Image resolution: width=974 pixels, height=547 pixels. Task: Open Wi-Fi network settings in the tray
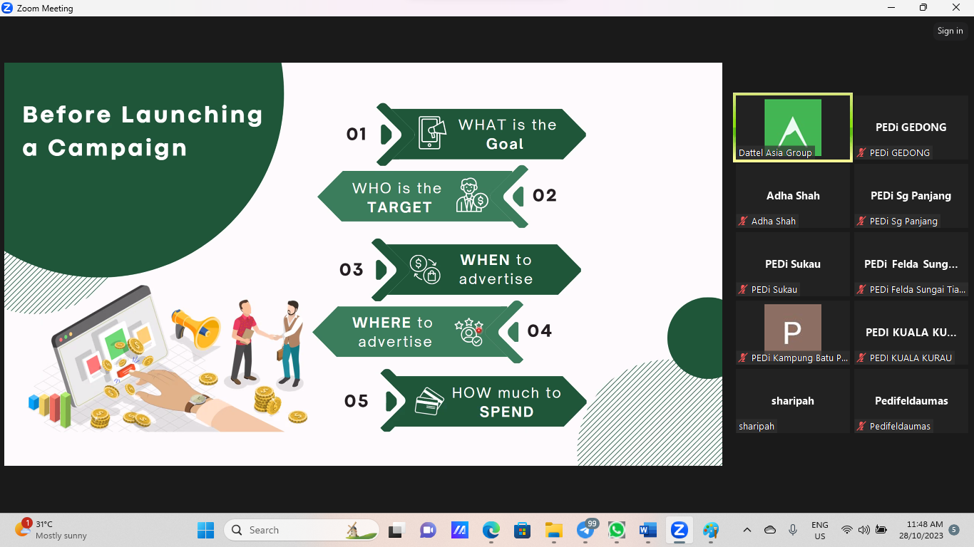[846, 530]
